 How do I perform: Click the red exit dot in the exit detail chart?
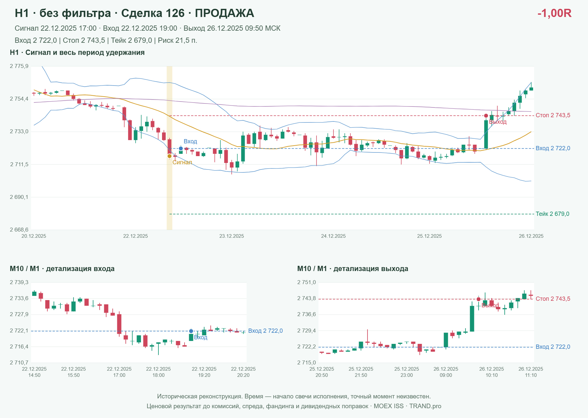point(479,299)
